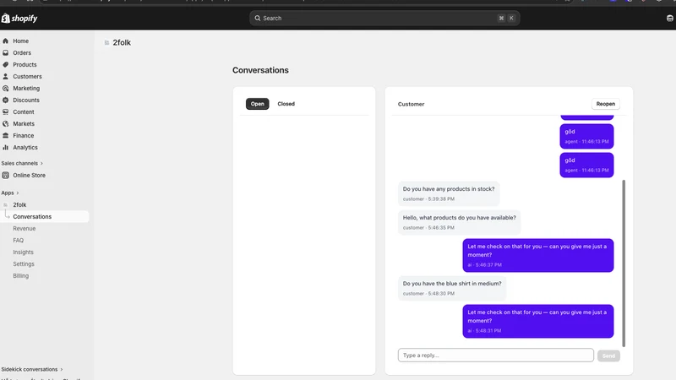This screenshot has height=380, width=676.
Task: Expand Sidekick conversations section
Action: tap(32, 369)
